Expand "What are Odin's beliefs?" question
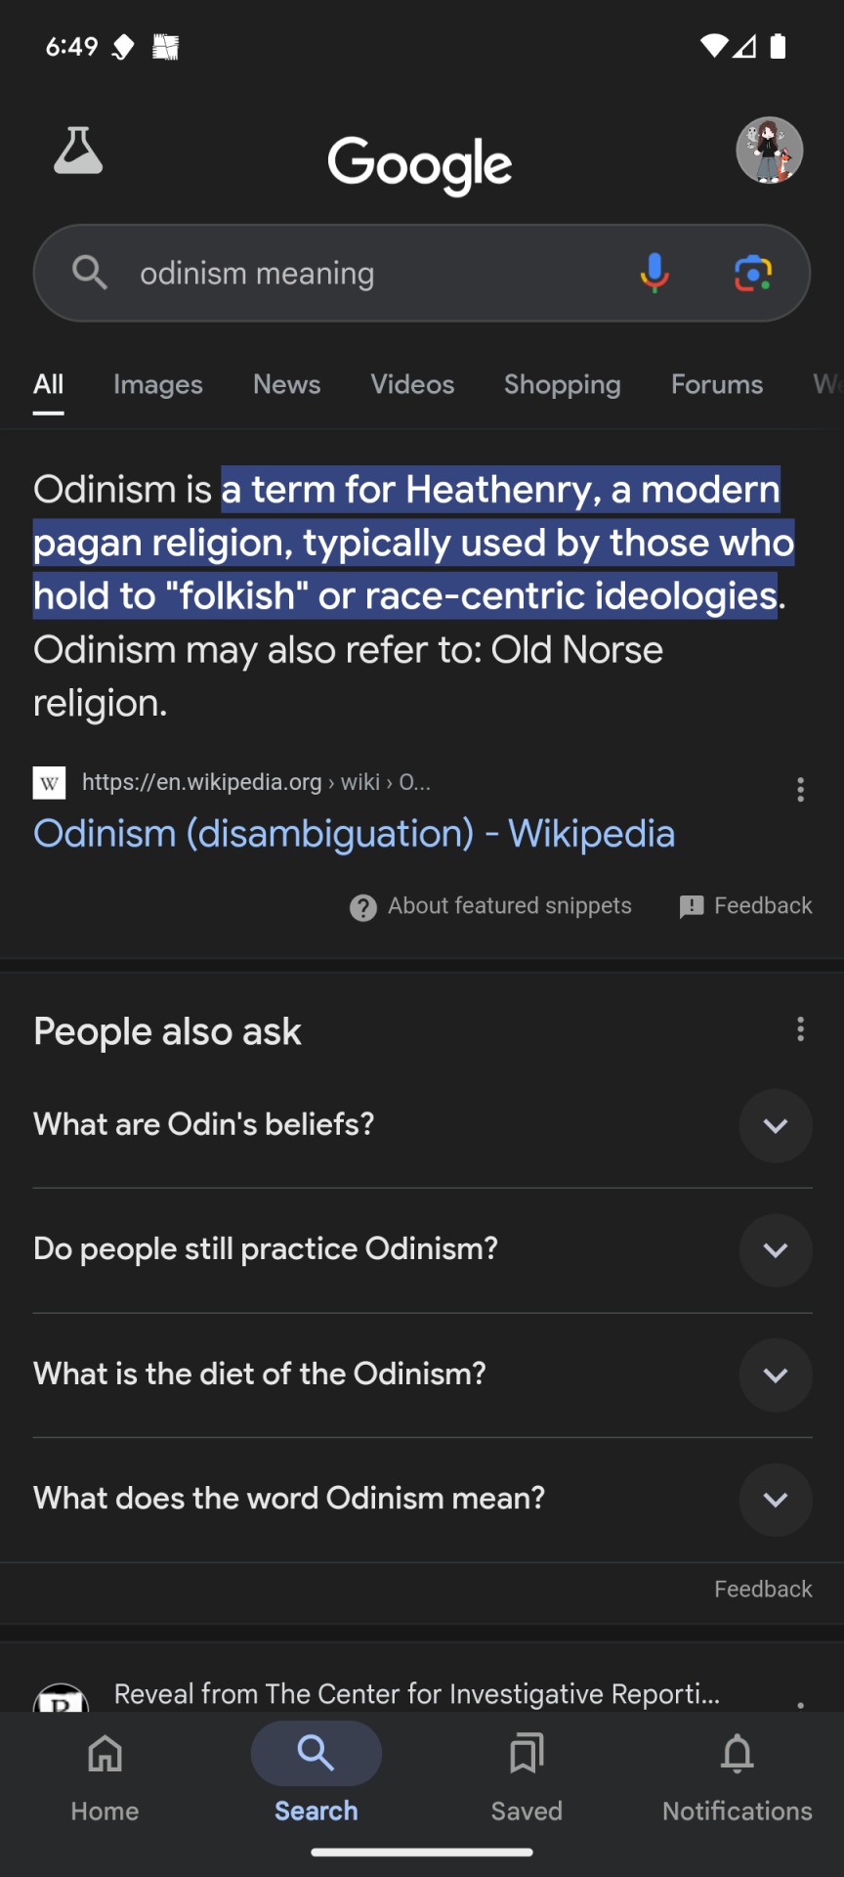 pos(422,1125)
